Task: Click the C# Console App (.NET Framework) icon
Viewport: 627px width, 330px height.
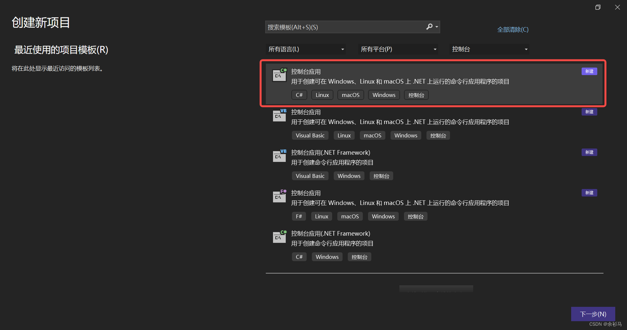Action: (x=280, y=237)
